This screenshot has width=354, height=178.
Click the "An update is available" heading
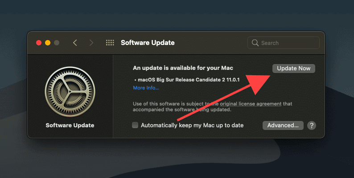(183, 68)
